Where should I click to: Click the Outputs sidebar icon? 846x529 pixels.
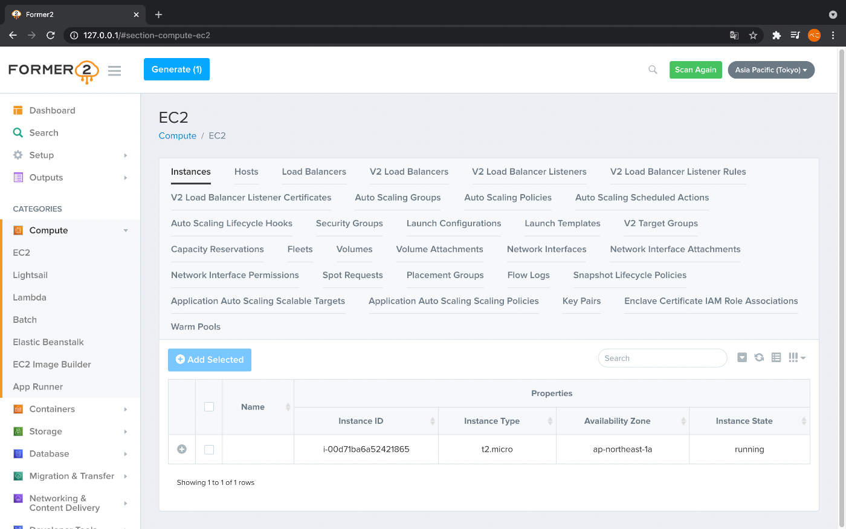pos(18,177)
